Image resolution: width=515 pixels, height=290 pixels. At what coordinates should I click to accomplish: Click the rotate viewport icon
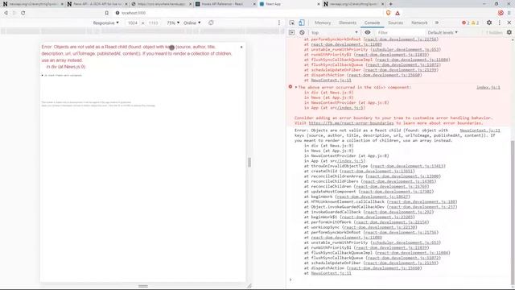[211, 23]
